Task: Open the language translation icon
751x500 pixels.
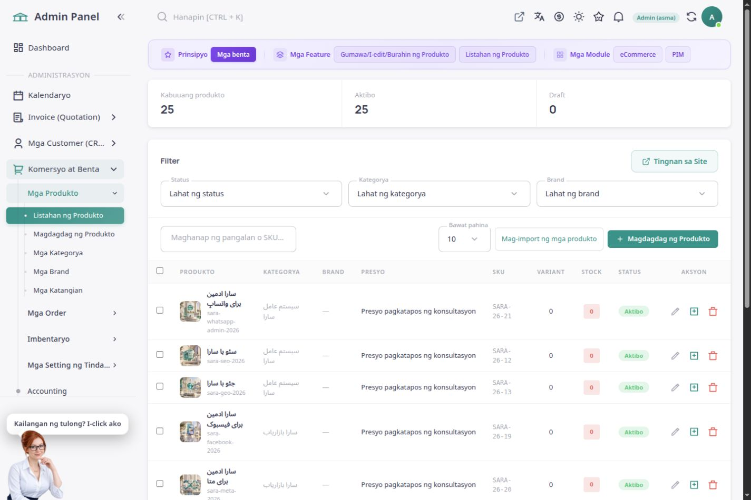Action: (539, 17)
